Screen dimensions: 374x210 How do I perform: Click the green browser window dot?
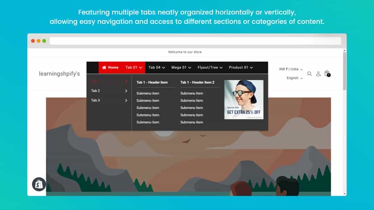[x=44, y=41]
